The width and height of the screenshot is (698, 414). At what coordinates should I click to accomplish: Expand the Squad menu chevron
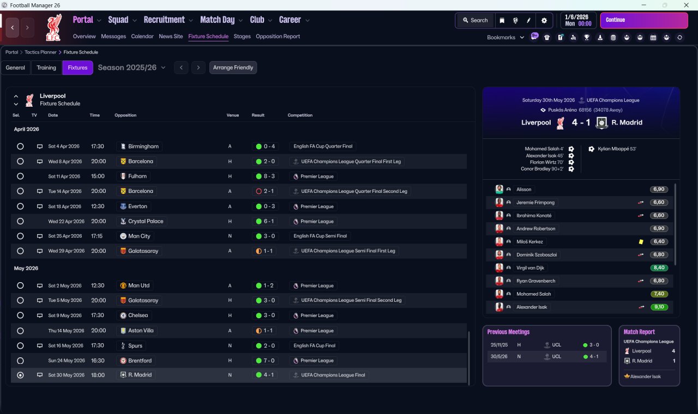(x=136, y=20)
